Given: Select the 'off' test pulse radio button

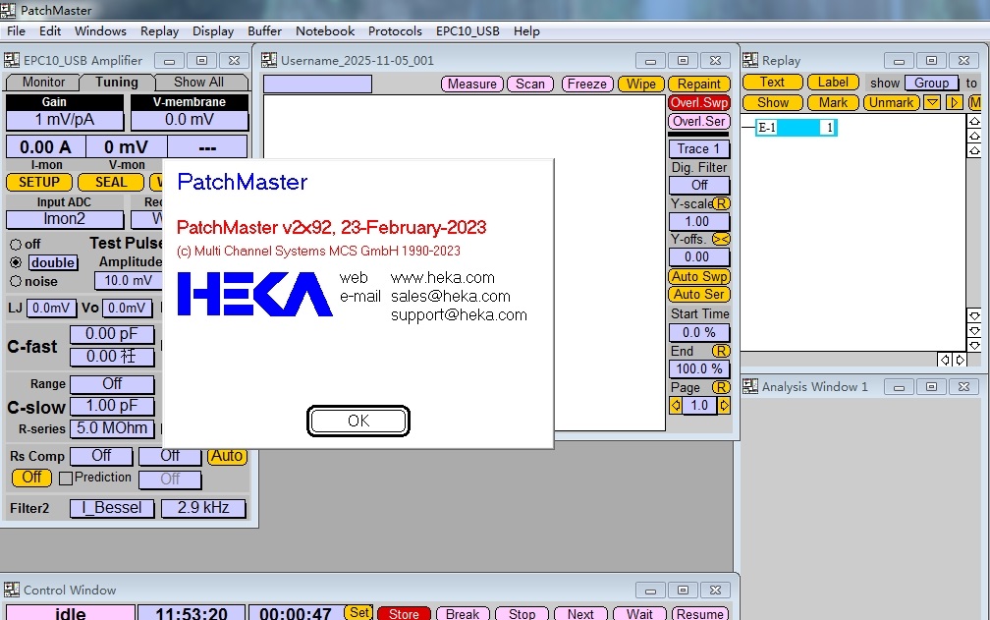Looking at the screenshot, I should (16, 244).
